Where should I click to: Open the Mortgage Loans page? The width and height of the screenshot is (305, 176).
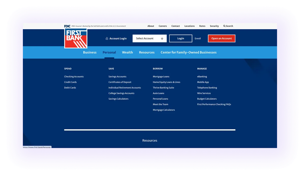(x=161, y=76)
